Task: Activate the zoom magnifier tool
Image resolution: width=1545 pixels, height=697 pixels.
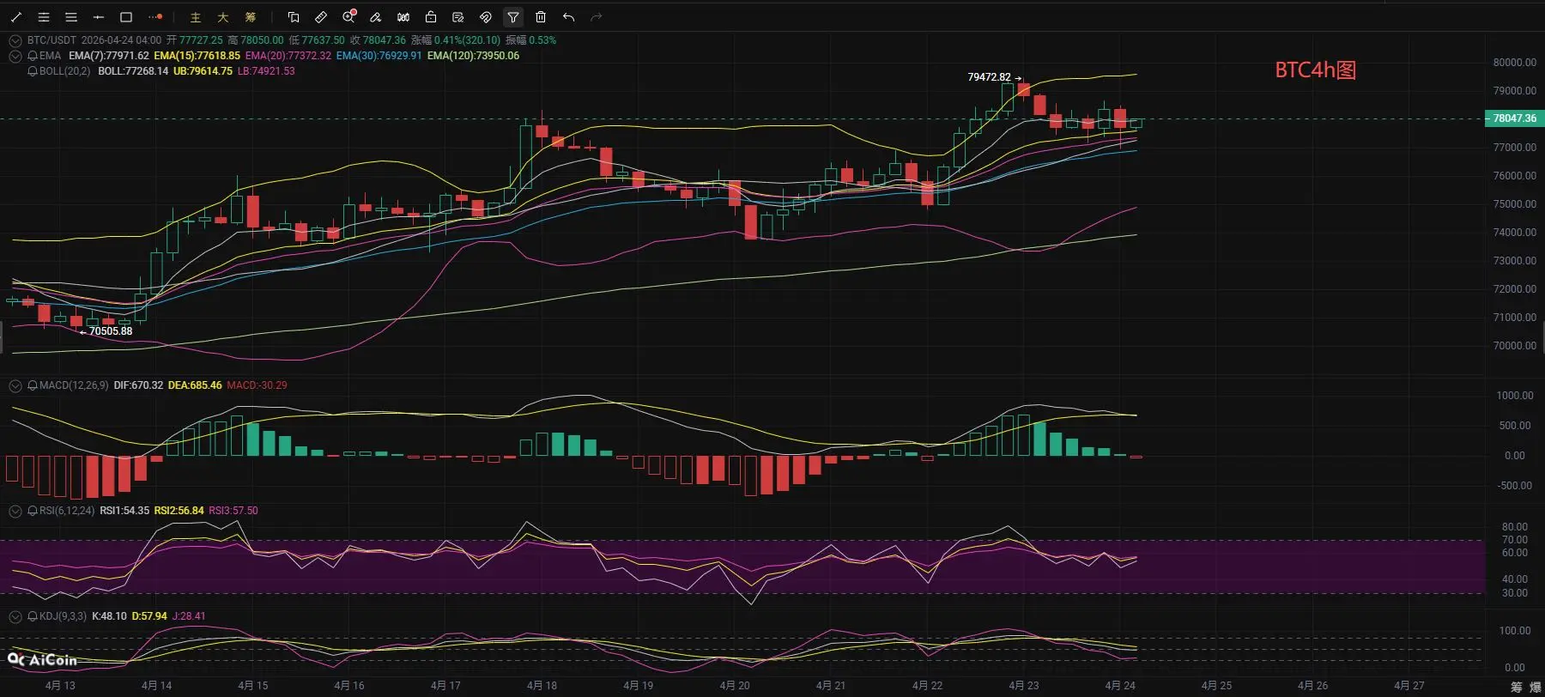Action: click(x=348, y=17)
